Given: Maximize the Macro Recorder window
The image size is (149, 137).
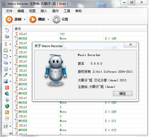Looking at the screenshot, I should pyautogui.click(x=132, y=2).
